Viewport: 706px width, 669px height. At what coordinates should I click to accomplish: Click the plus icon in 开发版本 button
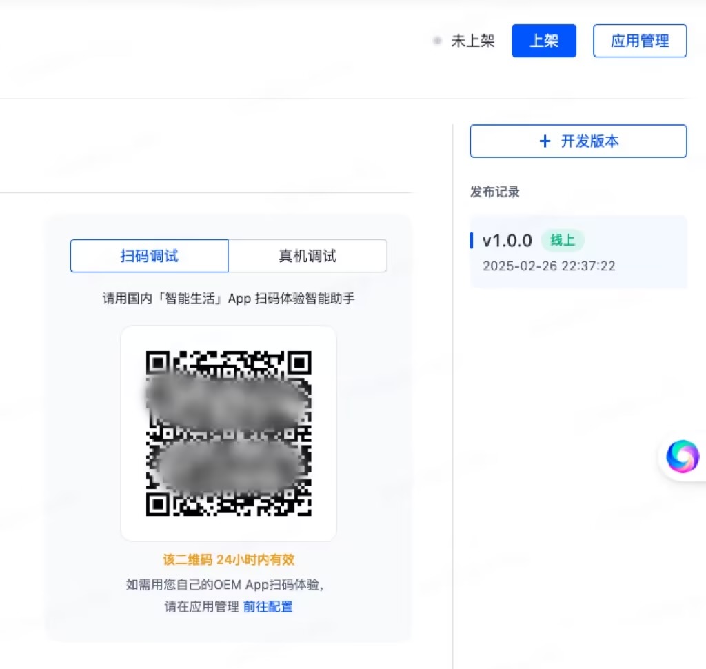pyautogui.click(x=545, y=141)
